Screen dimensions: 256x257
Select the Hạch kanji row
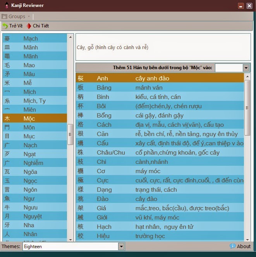tap(160, 227)
